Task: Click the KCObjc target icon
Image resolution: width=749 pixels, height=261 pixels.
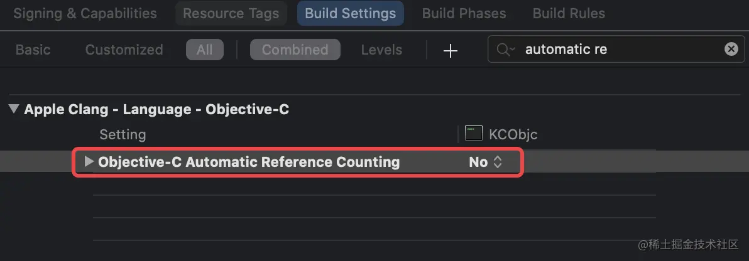Action: tap(473, 134)
